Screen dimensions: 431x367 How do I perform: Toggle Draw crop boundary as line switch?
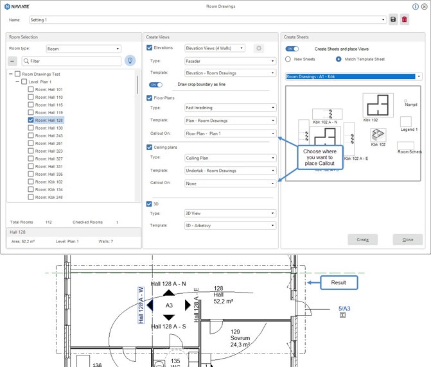point(155,85)
